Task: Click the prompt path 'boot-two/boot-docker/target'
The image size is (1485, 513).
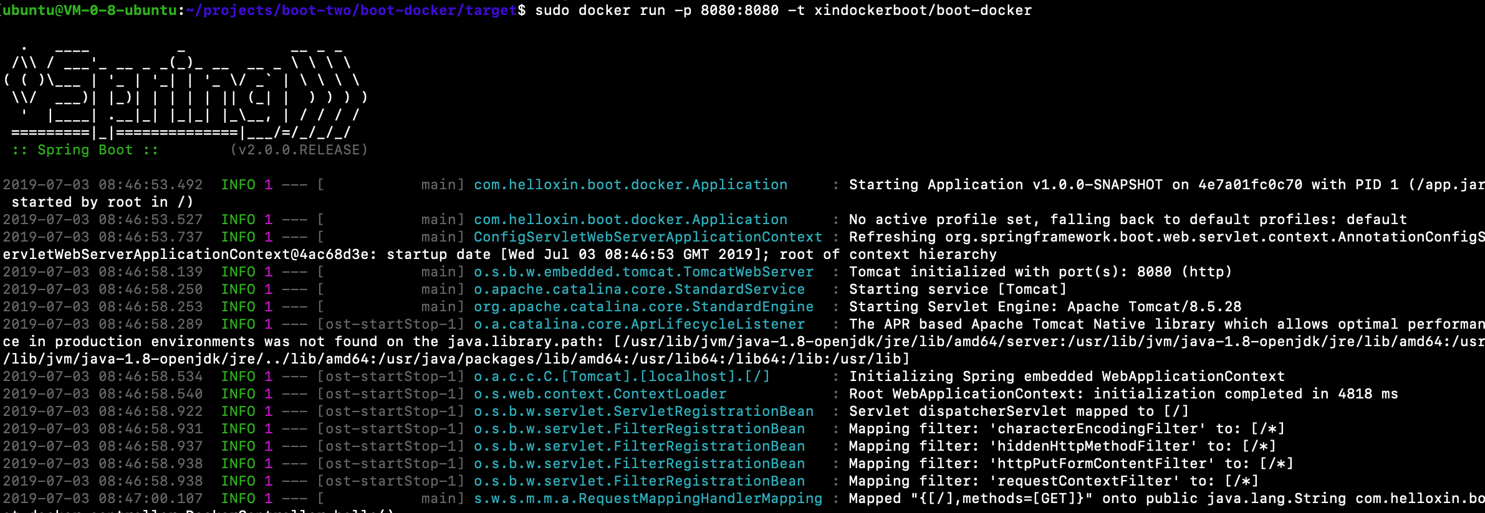Action: (400, 10)
